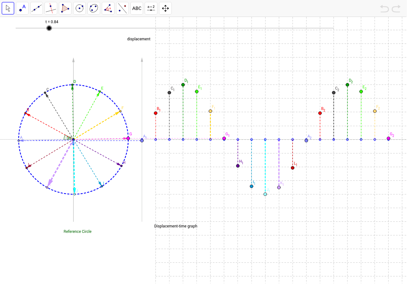
Task: Select the Circle with Center tool
Action: click(79, 8)
